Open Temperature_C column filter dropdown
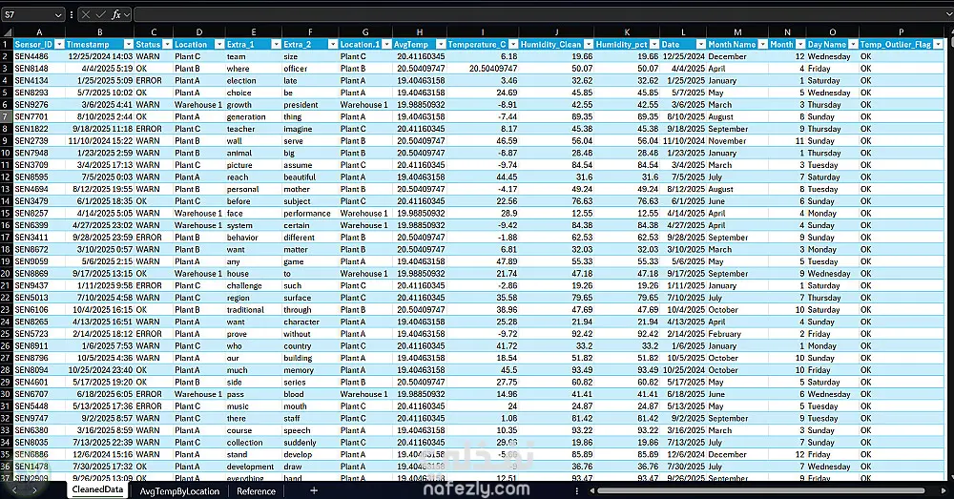954x499 pixels. point(513,45)
